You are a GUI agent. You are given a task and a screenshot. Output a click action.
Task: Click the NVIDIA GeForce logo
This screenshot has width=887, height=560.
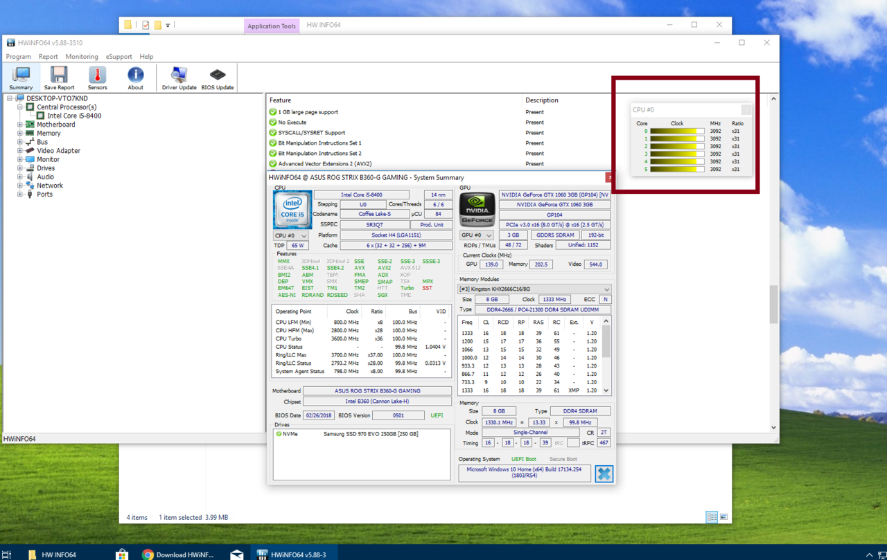[477, 210]
